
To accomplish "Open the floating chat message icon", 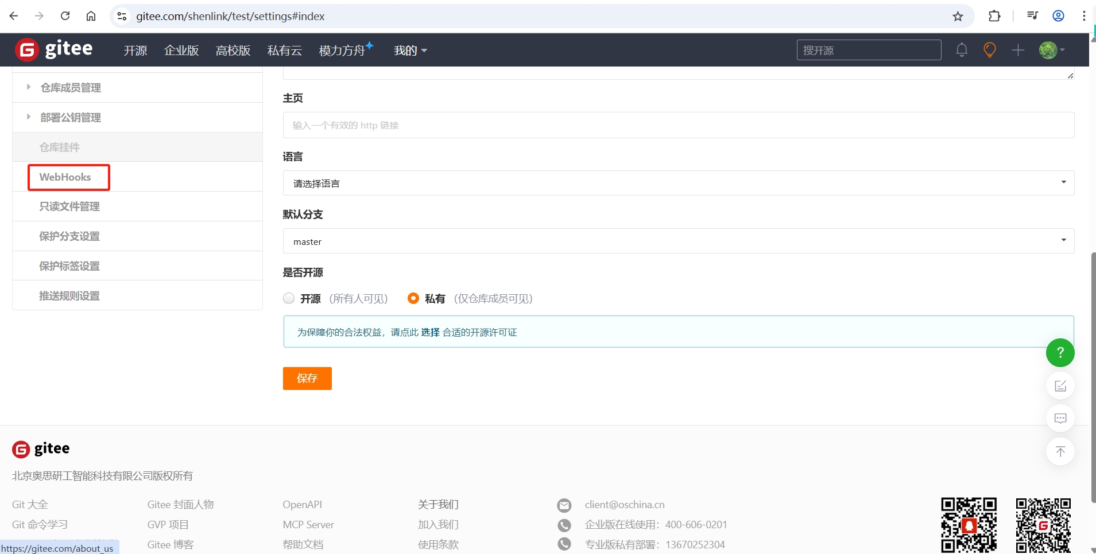I will coord(1060,418).
